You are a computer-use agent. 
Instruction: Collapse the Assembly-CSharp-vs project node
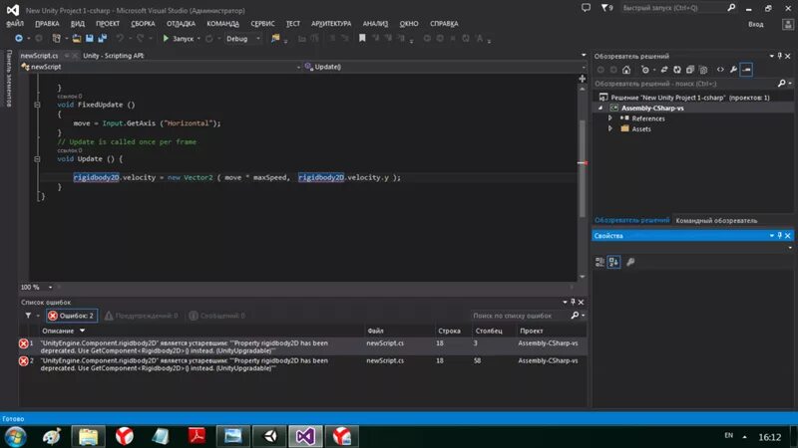point(600,108)
